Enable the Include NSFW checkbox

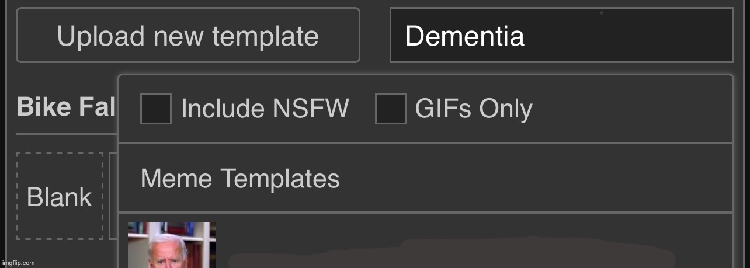[x=156, y=109]
